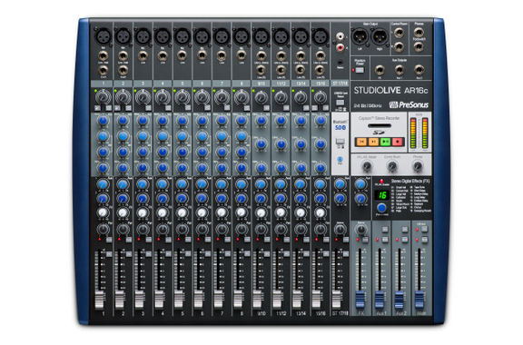Screen dimensions: 523x345
Task: Mute channel 1
Action: [109, 240]
